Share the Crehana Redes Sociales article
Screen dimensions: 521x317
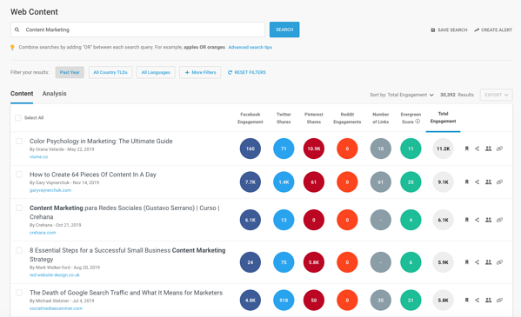[x=477, y=220]
